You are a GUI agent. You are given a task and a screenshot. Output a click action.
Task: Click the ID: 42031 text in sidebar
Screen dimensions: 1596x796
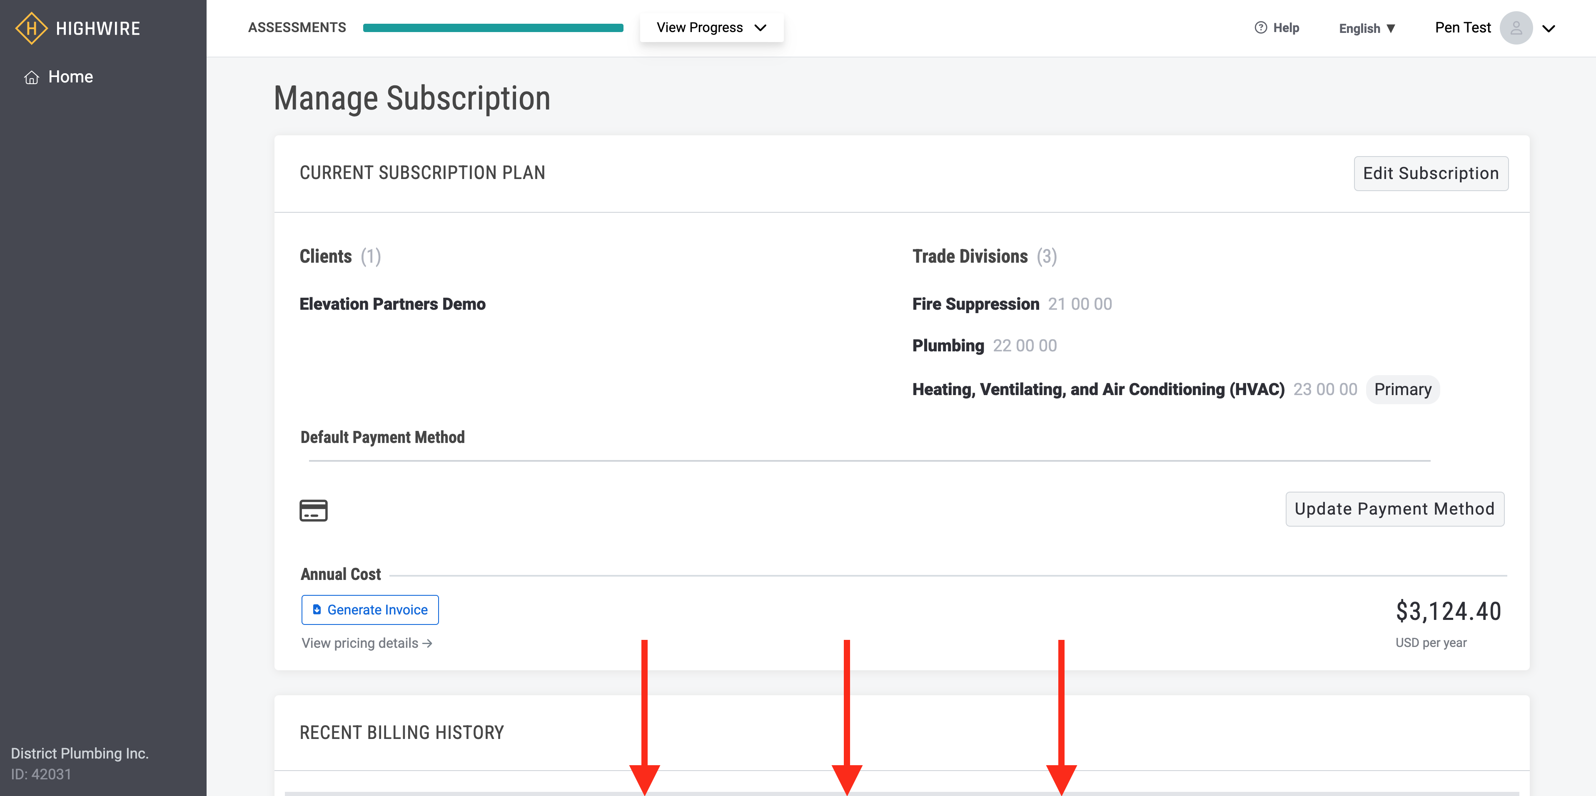(41, 774)
